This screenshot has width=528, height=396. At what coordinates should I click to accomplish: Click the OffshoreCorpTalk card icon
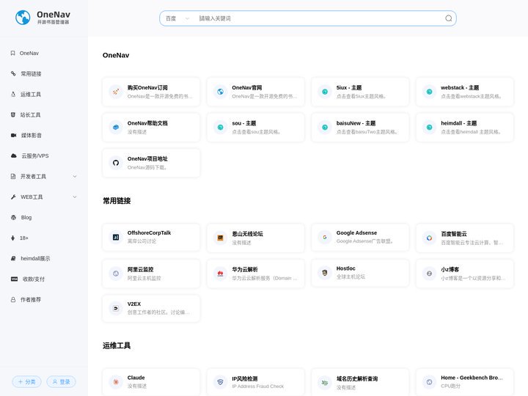pos(116,237)
